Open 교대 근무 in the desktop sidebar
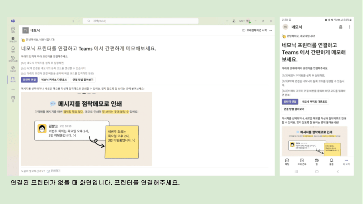The width and height of the screenshot is (363, 204). (x=13, y=40)
